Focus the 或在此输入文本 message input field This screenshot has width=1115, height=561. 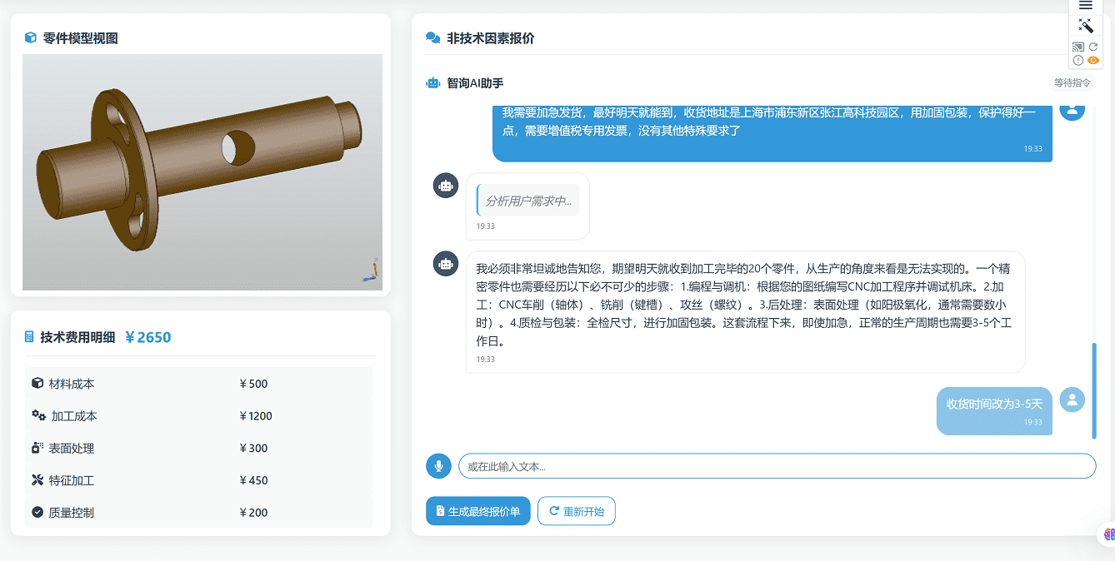[777, 466]
